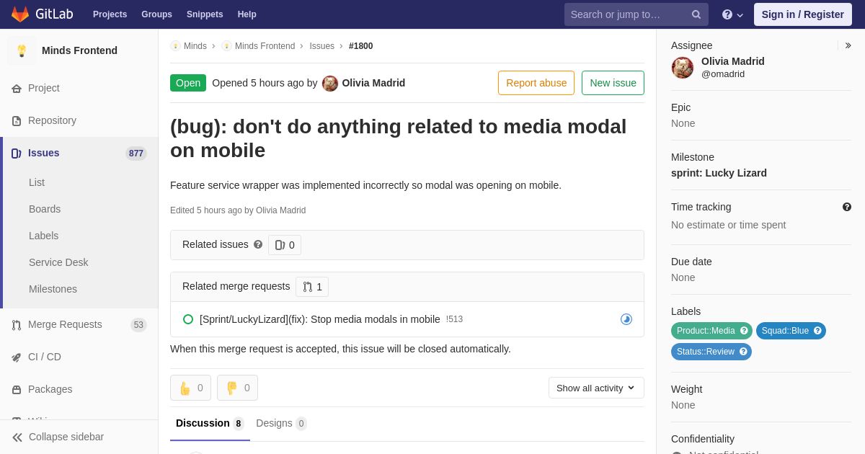Click the Merge Requests count badge 53

click(x=138, y=325)
